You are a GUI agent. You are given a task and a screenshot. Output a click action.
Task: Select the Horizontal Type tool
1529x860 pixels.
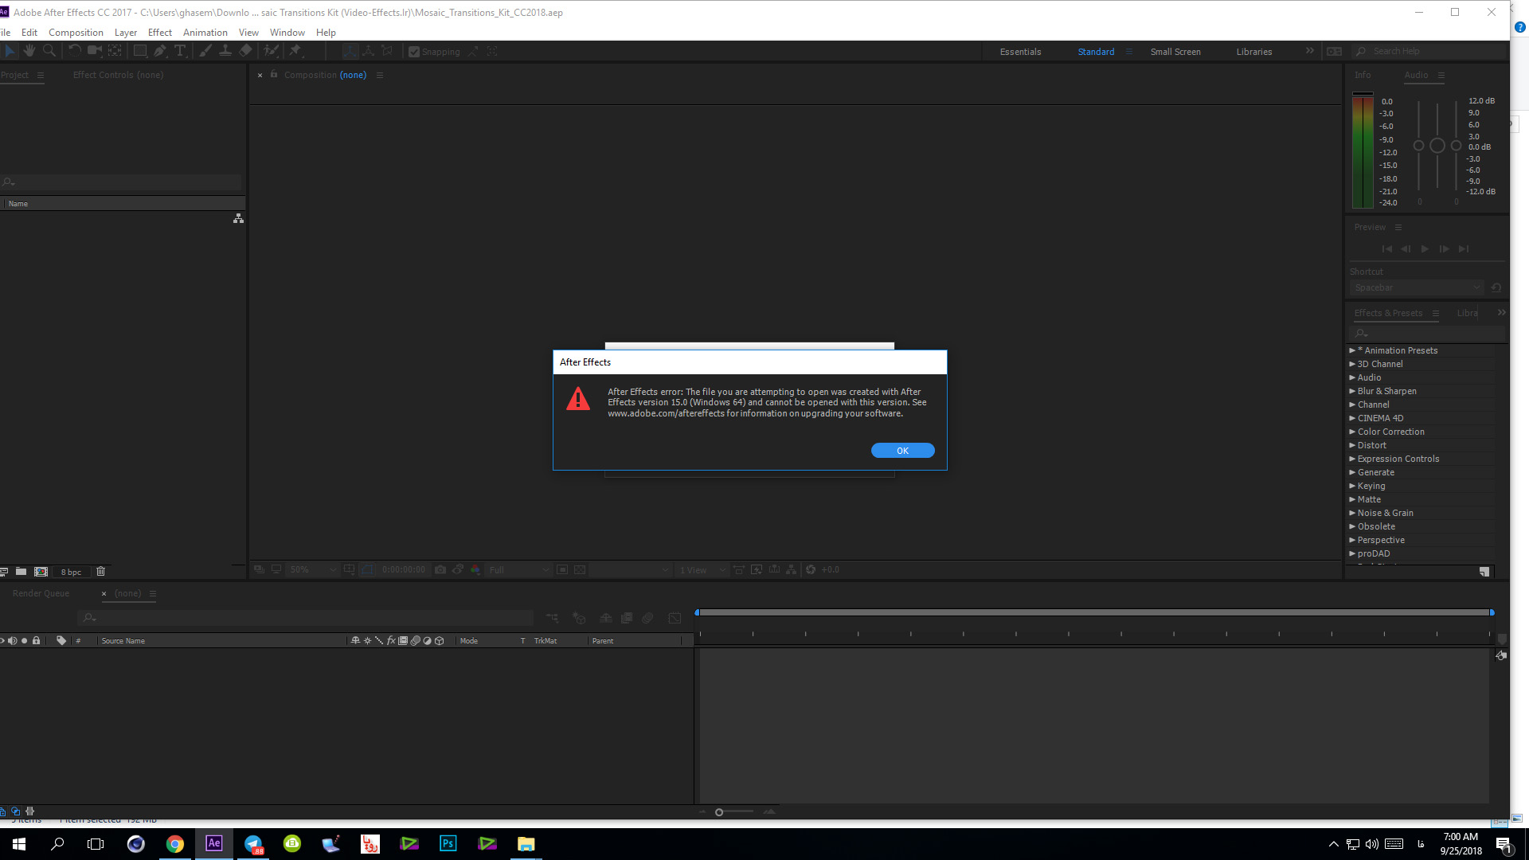point(181,51)
